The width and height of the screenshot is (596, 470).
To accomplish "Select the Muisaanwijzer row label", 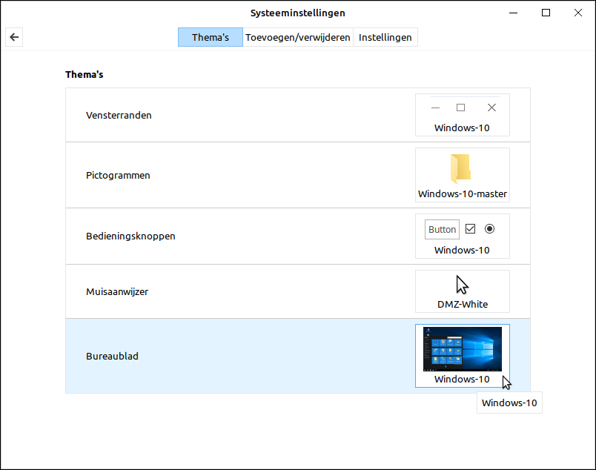I will coord(117,292).
